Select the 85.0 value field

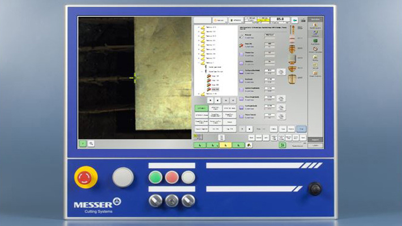(x=280, y=19)
